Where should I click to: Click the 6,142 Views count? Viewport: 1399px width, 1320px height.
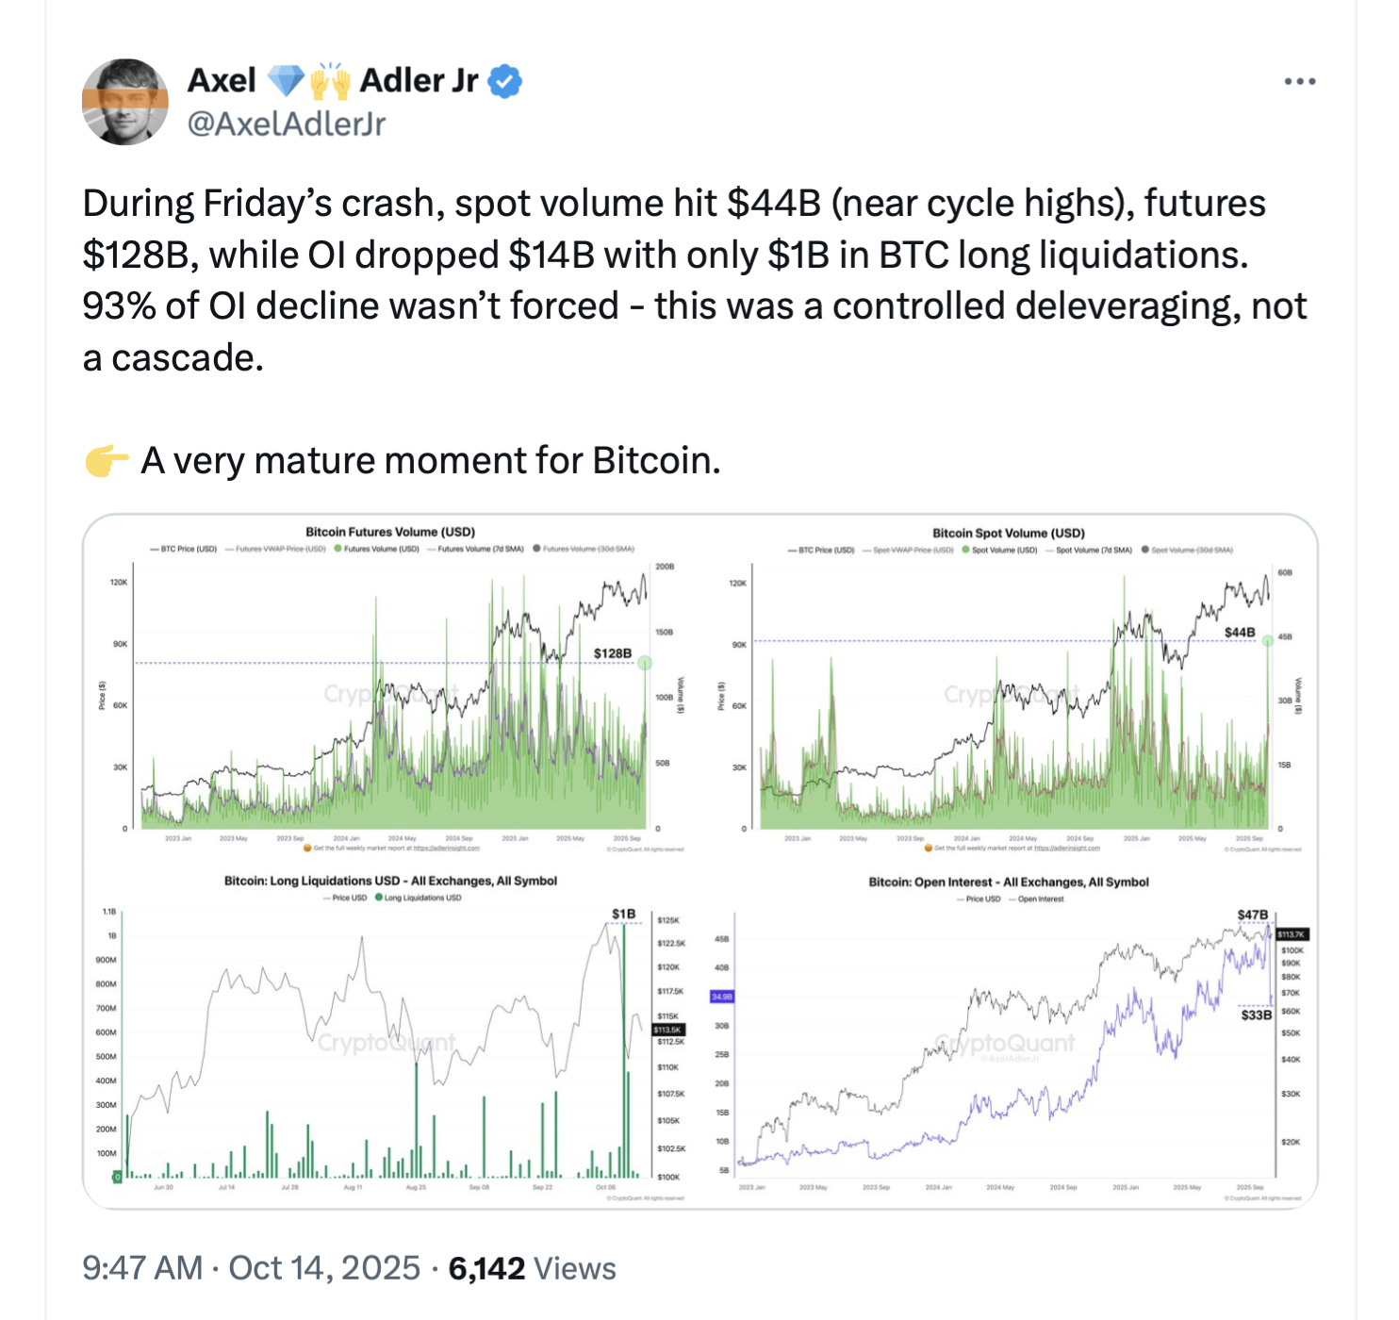pos(532,1268)
